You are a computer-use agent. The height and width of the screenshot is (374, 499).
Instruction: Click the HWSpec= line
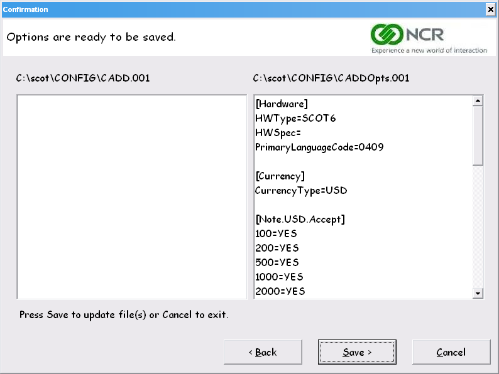point(278,133)
